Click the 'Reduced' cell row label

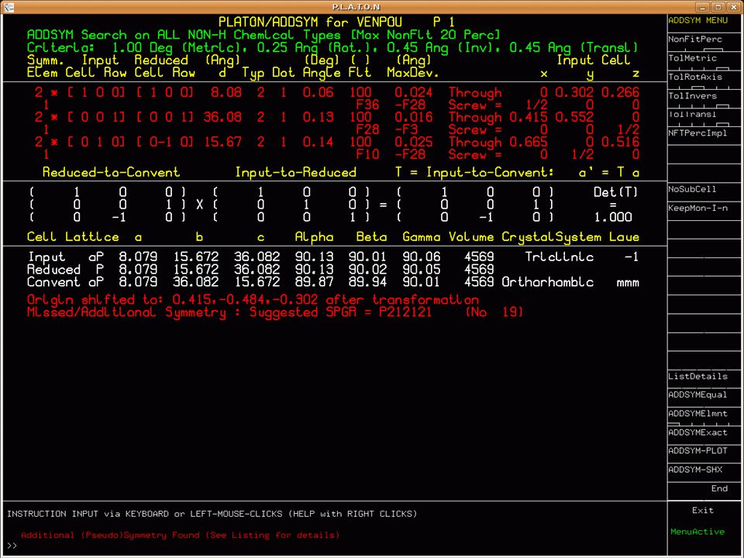pos(53,270)
